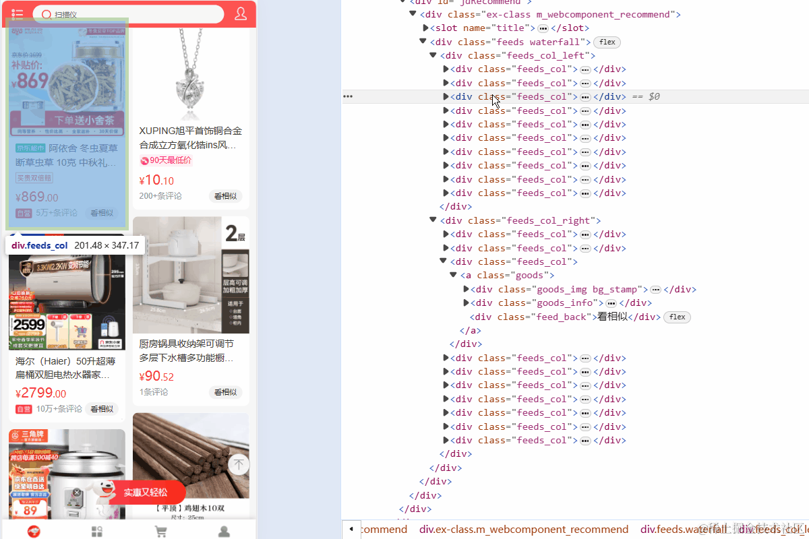This screenshot has height=539, width=809.
Task: Expand the goods_info div
Action: coord(467,303)
